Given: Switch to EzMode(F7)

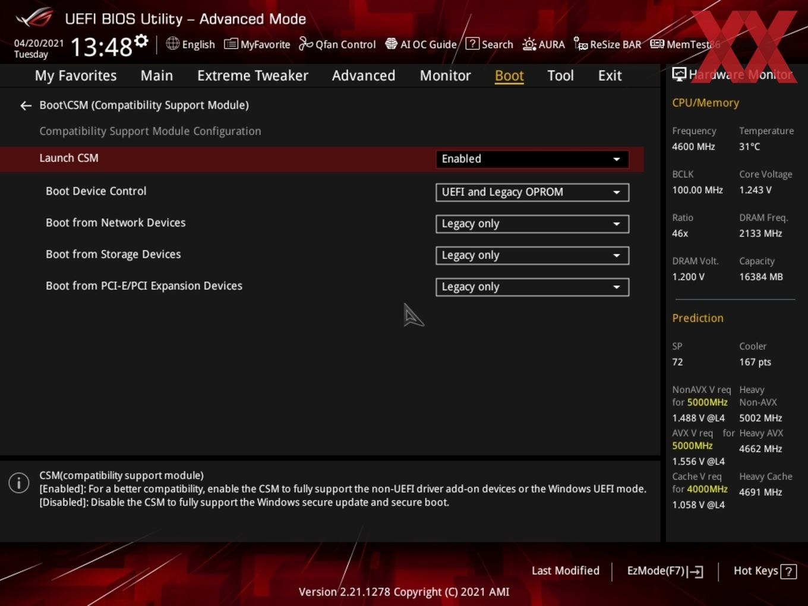Looking at the screenshot, I should tap(665, 571).
